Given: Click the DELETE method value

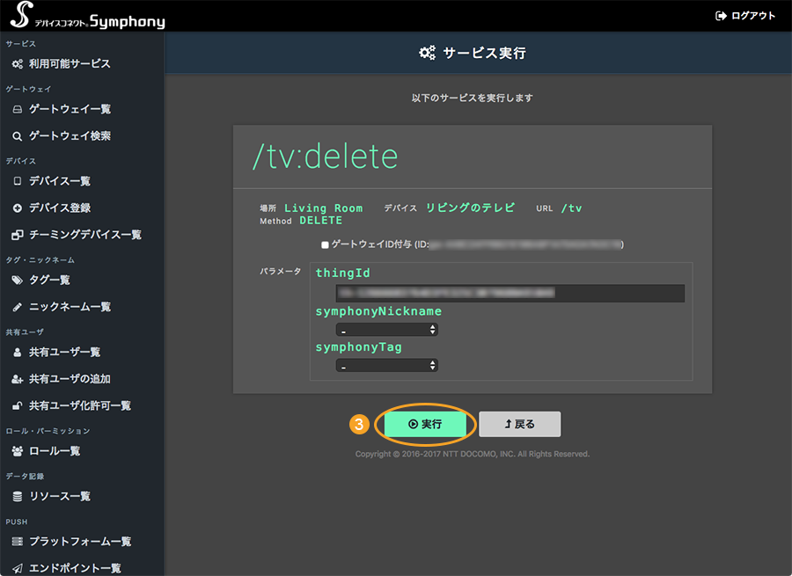Looking at the screenshot, I should pos(320,221).
